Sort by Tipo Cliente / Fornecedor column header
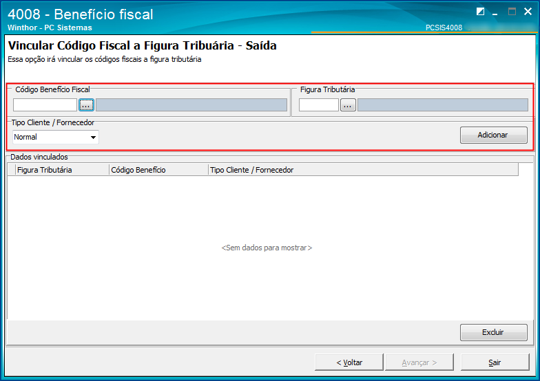The image size is (540, 381). pyautogui.click(x=364, y=170)
